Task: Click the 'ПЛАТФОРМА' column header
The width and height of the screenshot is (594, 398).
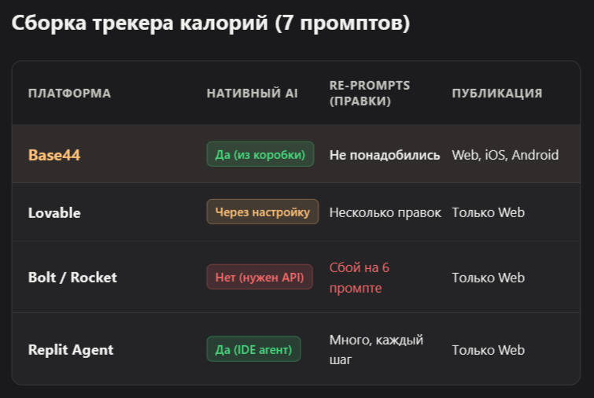Action: 70,93
